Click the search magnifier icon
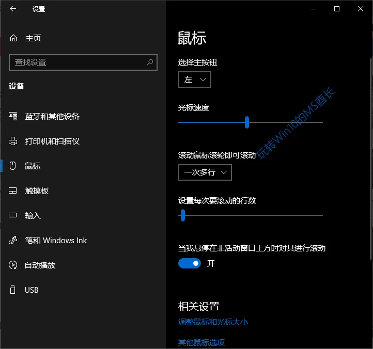373x349 pixels. (150, 62)
